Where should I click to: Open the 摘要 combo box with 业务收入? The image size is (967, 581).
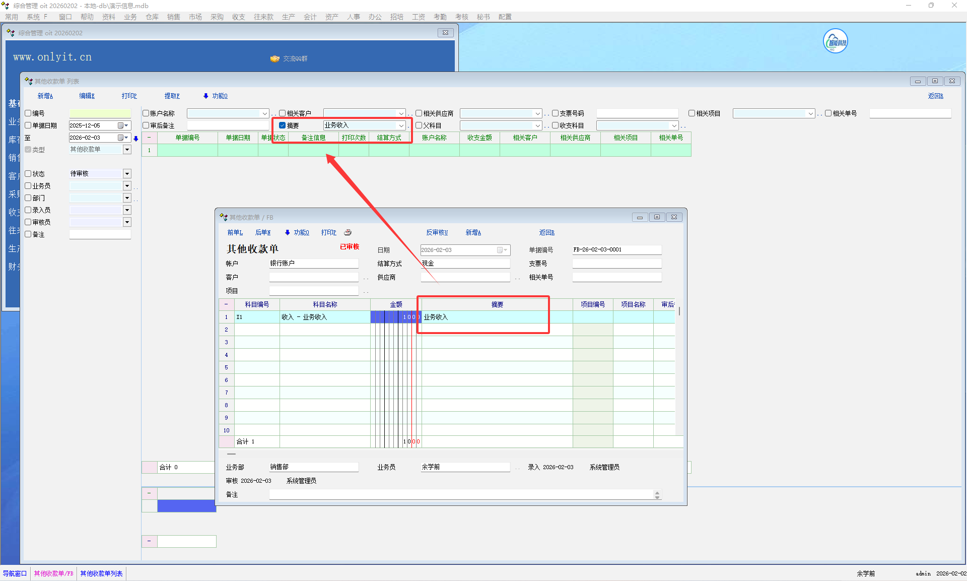pos(401,125)
